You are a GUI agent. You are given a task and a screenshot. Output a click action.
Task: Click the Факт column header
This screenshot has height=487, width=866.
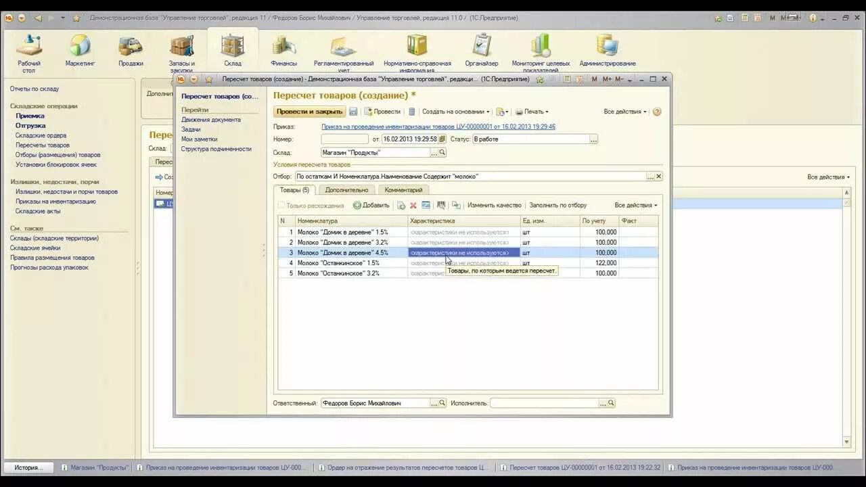(638, 221)
